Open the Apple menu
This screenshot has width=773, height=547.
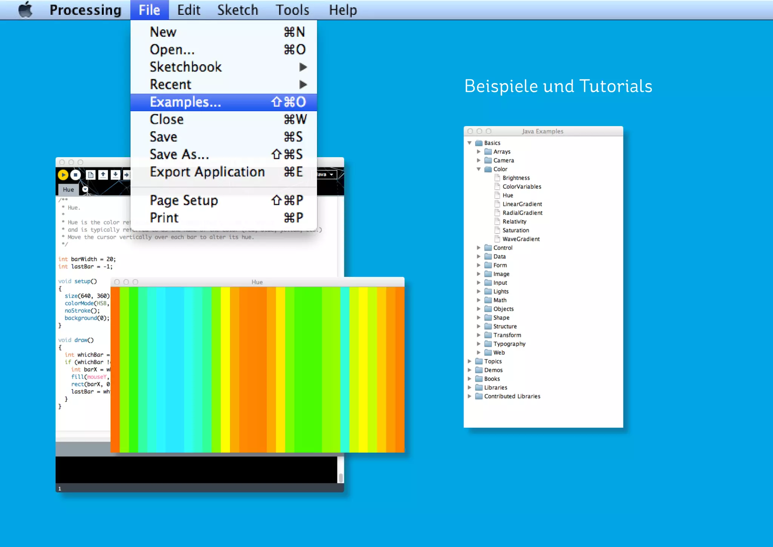25,10
